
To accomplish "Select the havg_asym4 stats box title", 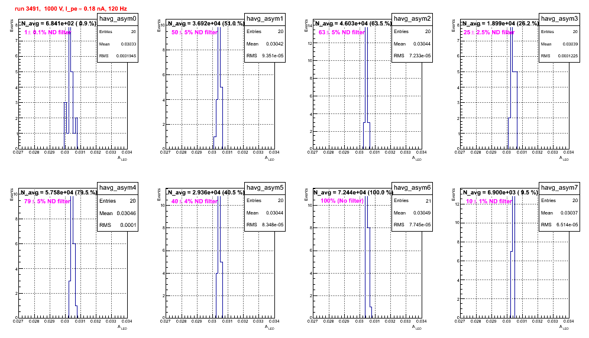I will pyautogui.click(x=118, y=187).
